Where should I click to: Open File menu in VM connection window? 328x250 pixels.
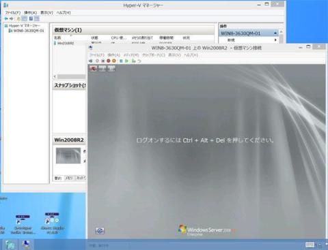pyautogui.click(x=97, y=55)
